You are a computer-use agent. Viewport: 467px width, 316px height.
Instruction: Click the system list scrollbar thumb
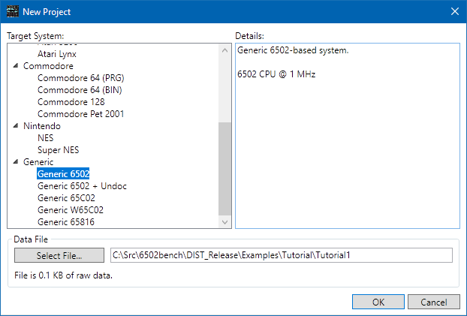click(224, 169)
